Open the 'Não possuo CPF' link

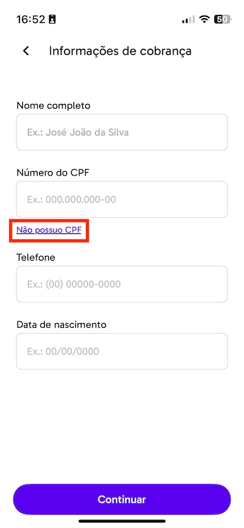[x=49, y=230]
